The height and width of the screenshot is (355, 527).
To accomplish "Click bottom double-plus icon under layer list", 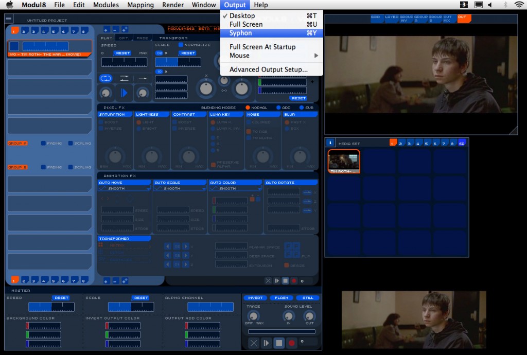I will pyautogui.click(x=125, y=281).
